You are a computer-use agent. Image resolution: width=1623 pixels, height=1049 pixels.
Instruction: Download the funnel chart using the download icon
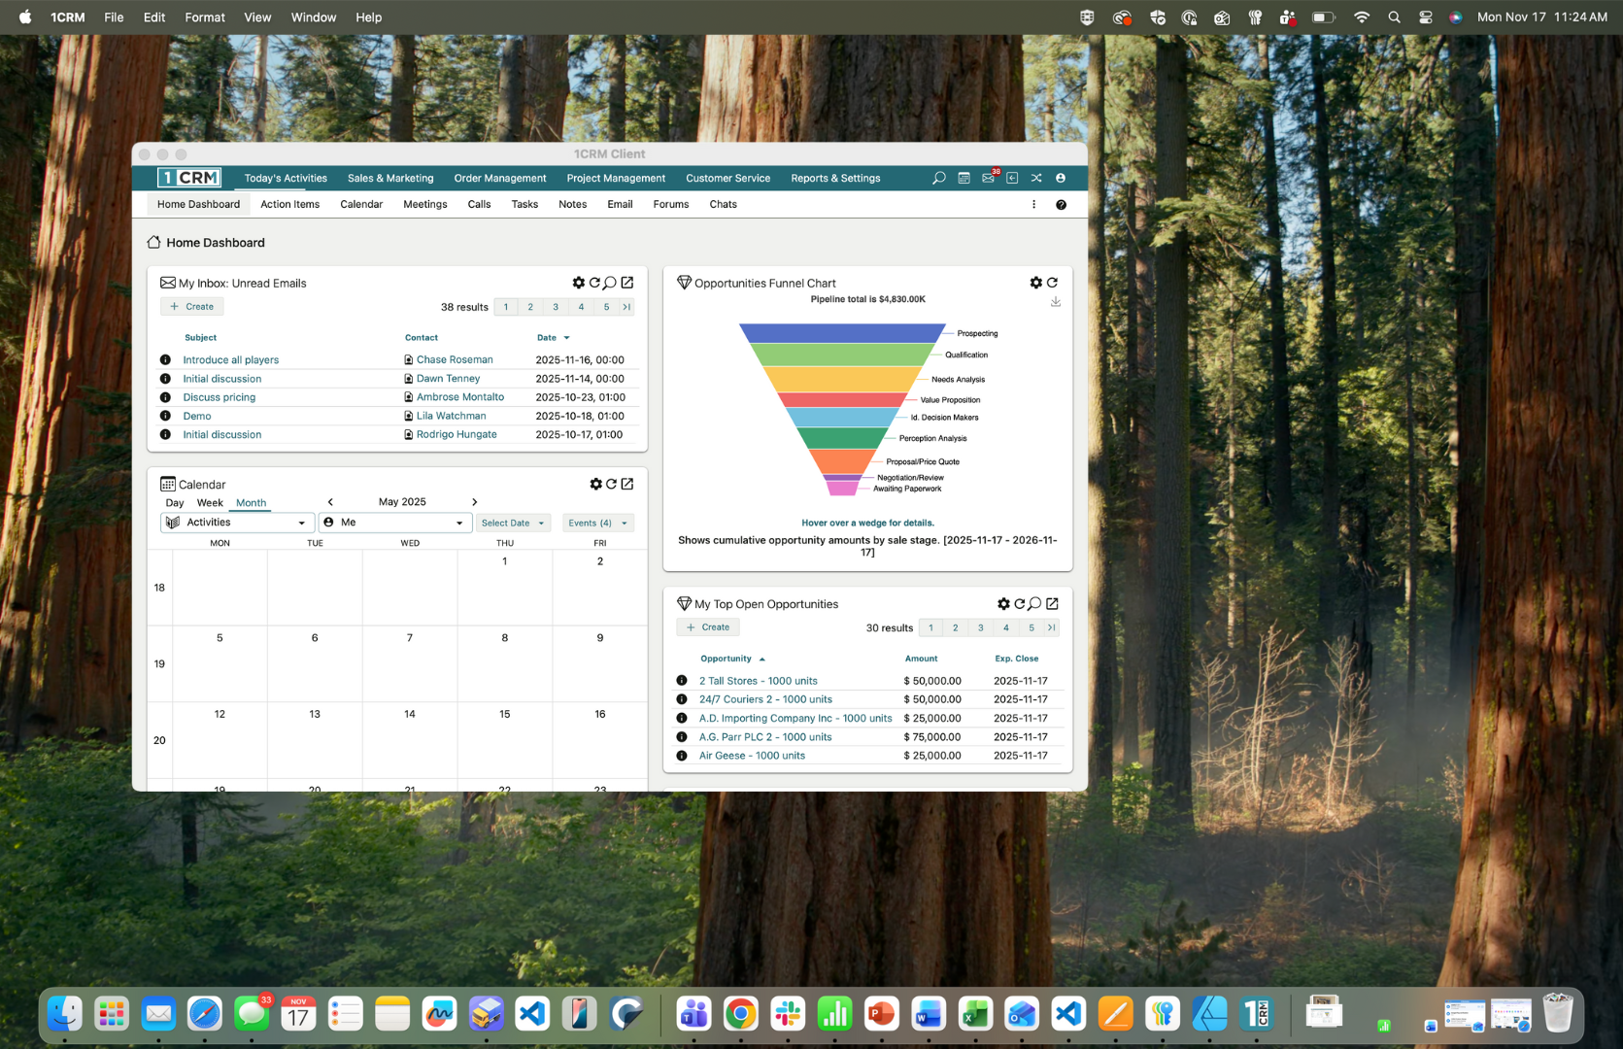[1056, 302]
